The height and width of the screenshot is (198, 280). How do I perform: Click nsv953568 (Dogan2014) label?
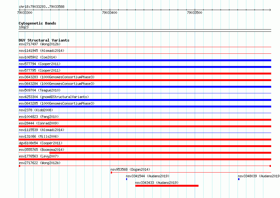click(x=130, y=169)
